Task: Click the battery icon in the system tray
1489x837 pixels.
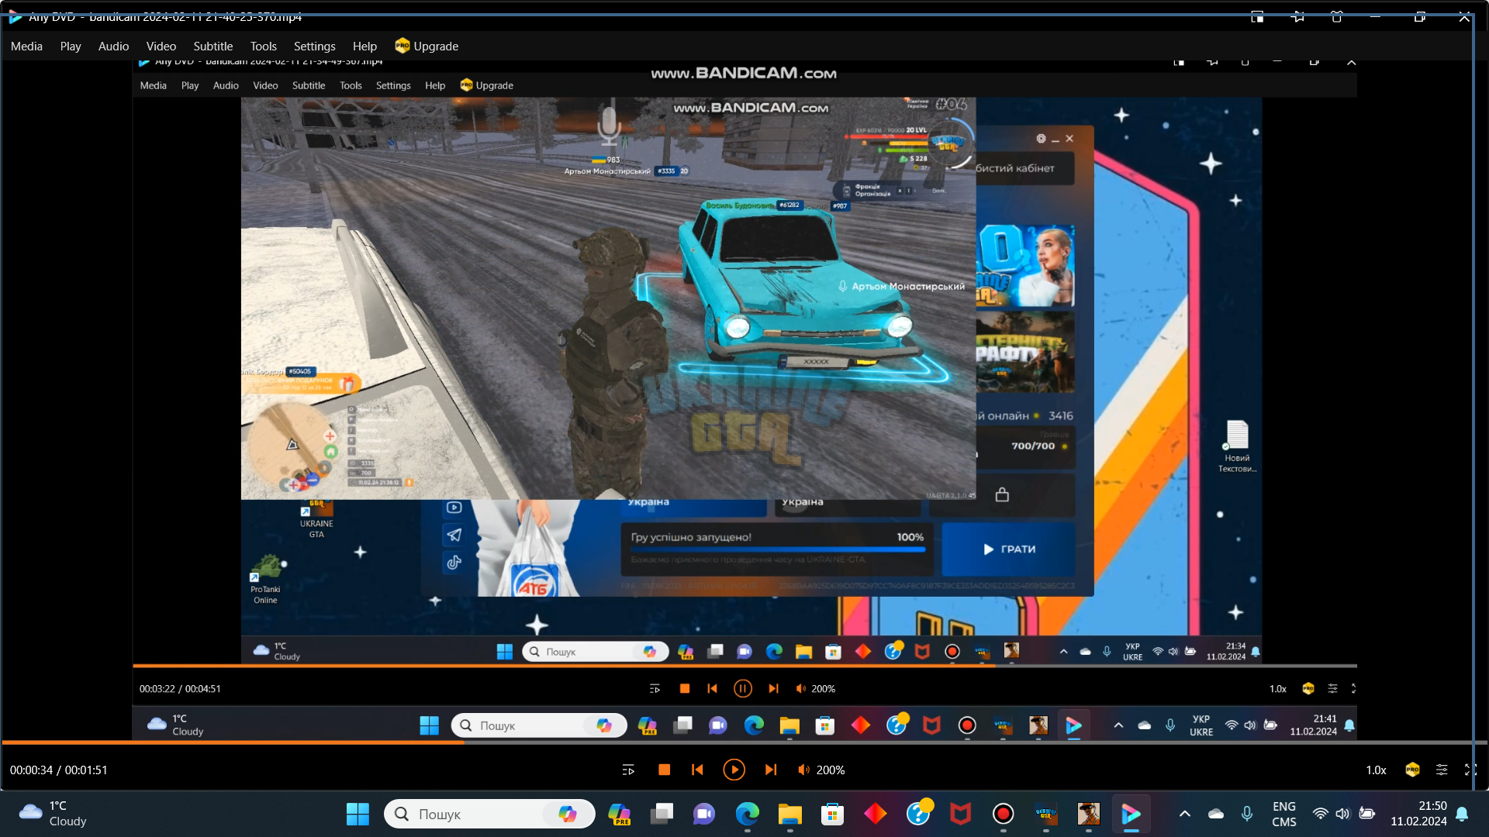Action: (1367, 814)
